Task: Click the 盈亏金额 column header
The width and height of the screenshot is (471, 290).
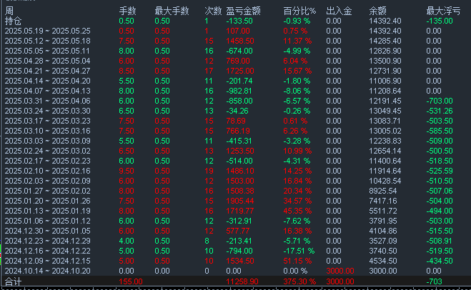Action: coord(243,11)
